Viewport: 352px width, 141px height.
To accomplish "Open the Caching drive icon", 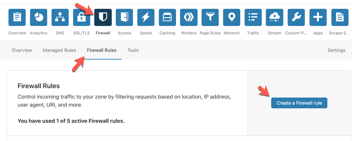I will click(x=167, y=17).
